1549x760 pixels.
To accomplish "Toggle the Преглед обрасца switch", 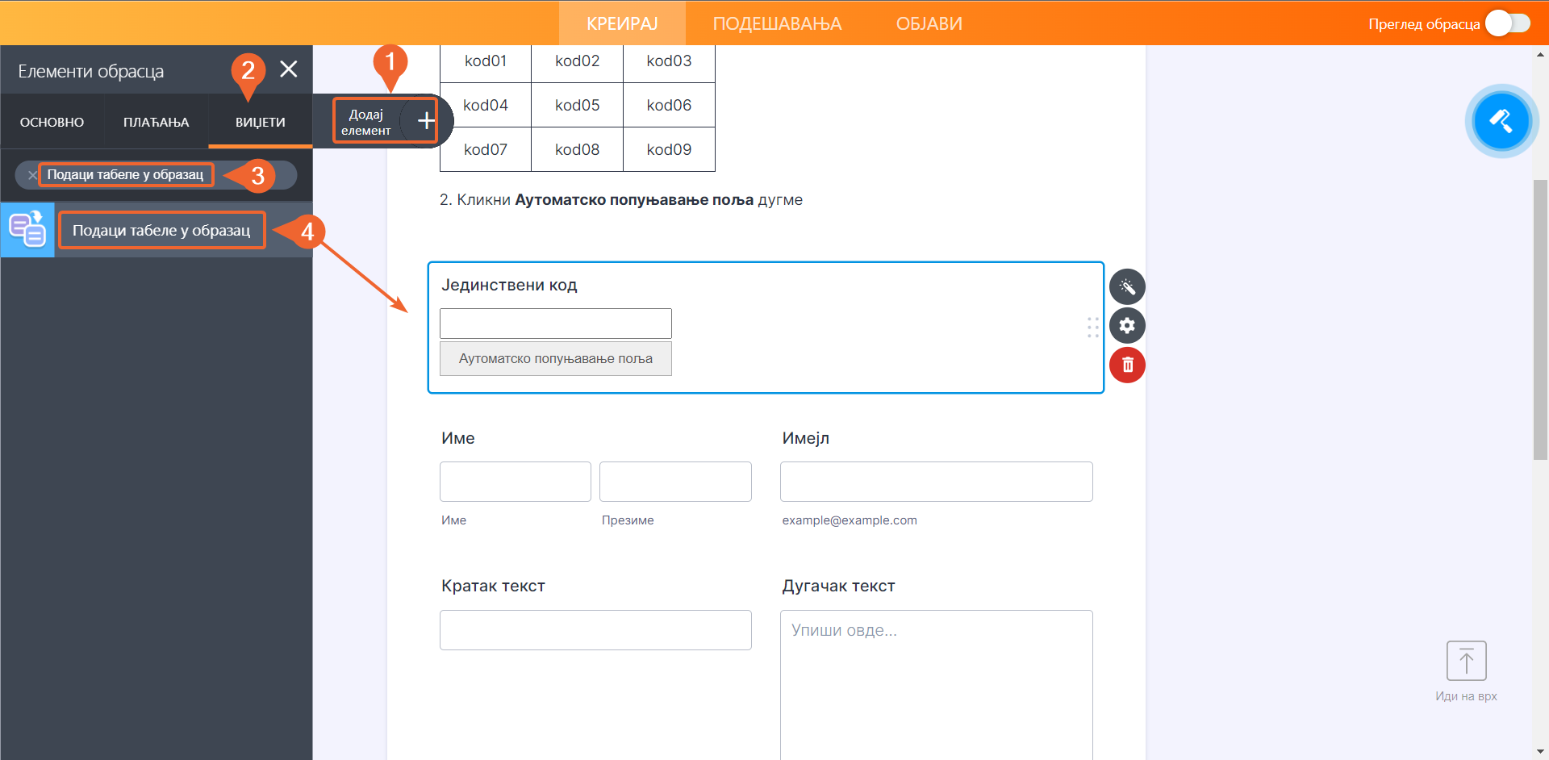I will pos(1507,23).
